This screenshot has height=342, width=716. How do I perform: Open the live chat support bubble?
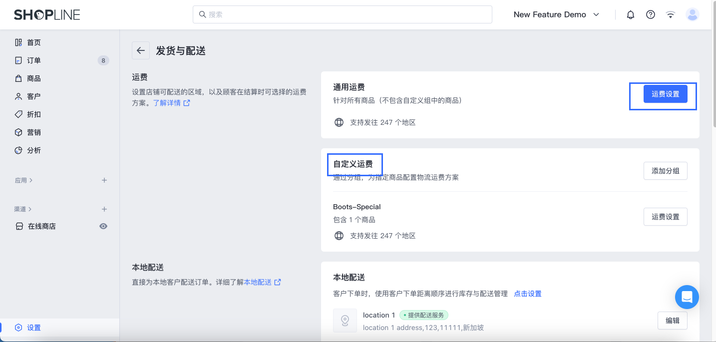pos(687,297)
